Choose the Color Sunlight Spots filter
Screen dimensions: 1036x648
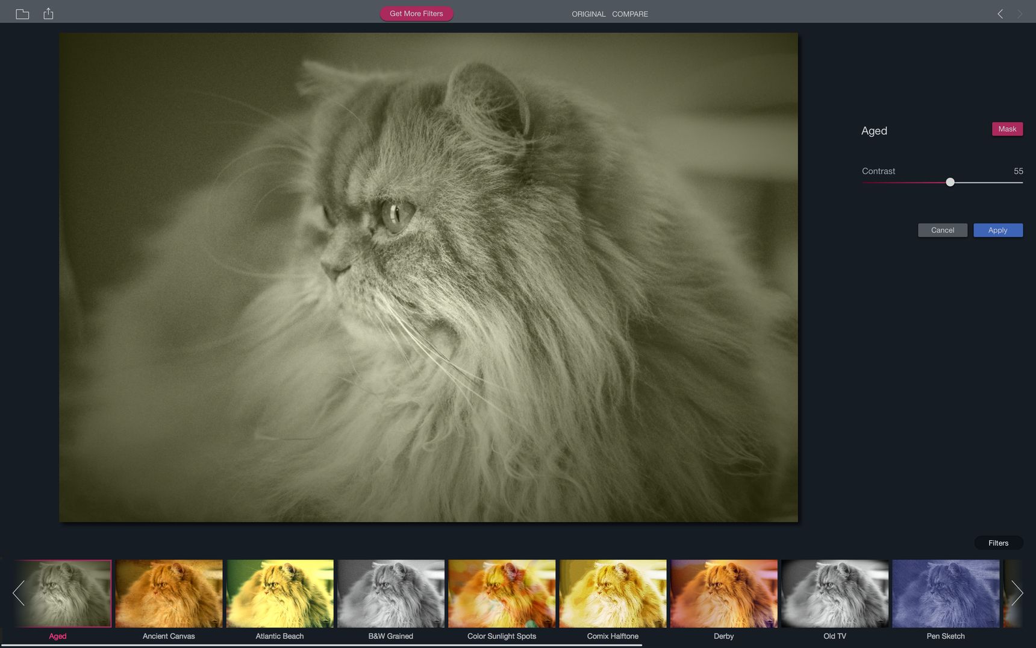[x=502, y=594]
